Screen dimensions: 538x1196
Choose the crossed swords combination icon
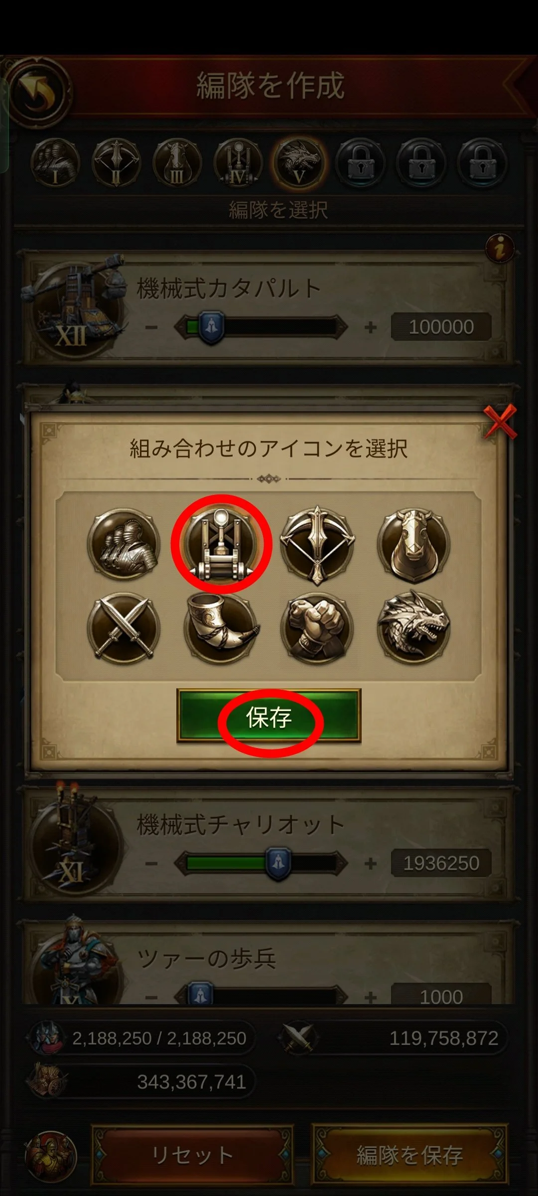[x=124, y=628]
